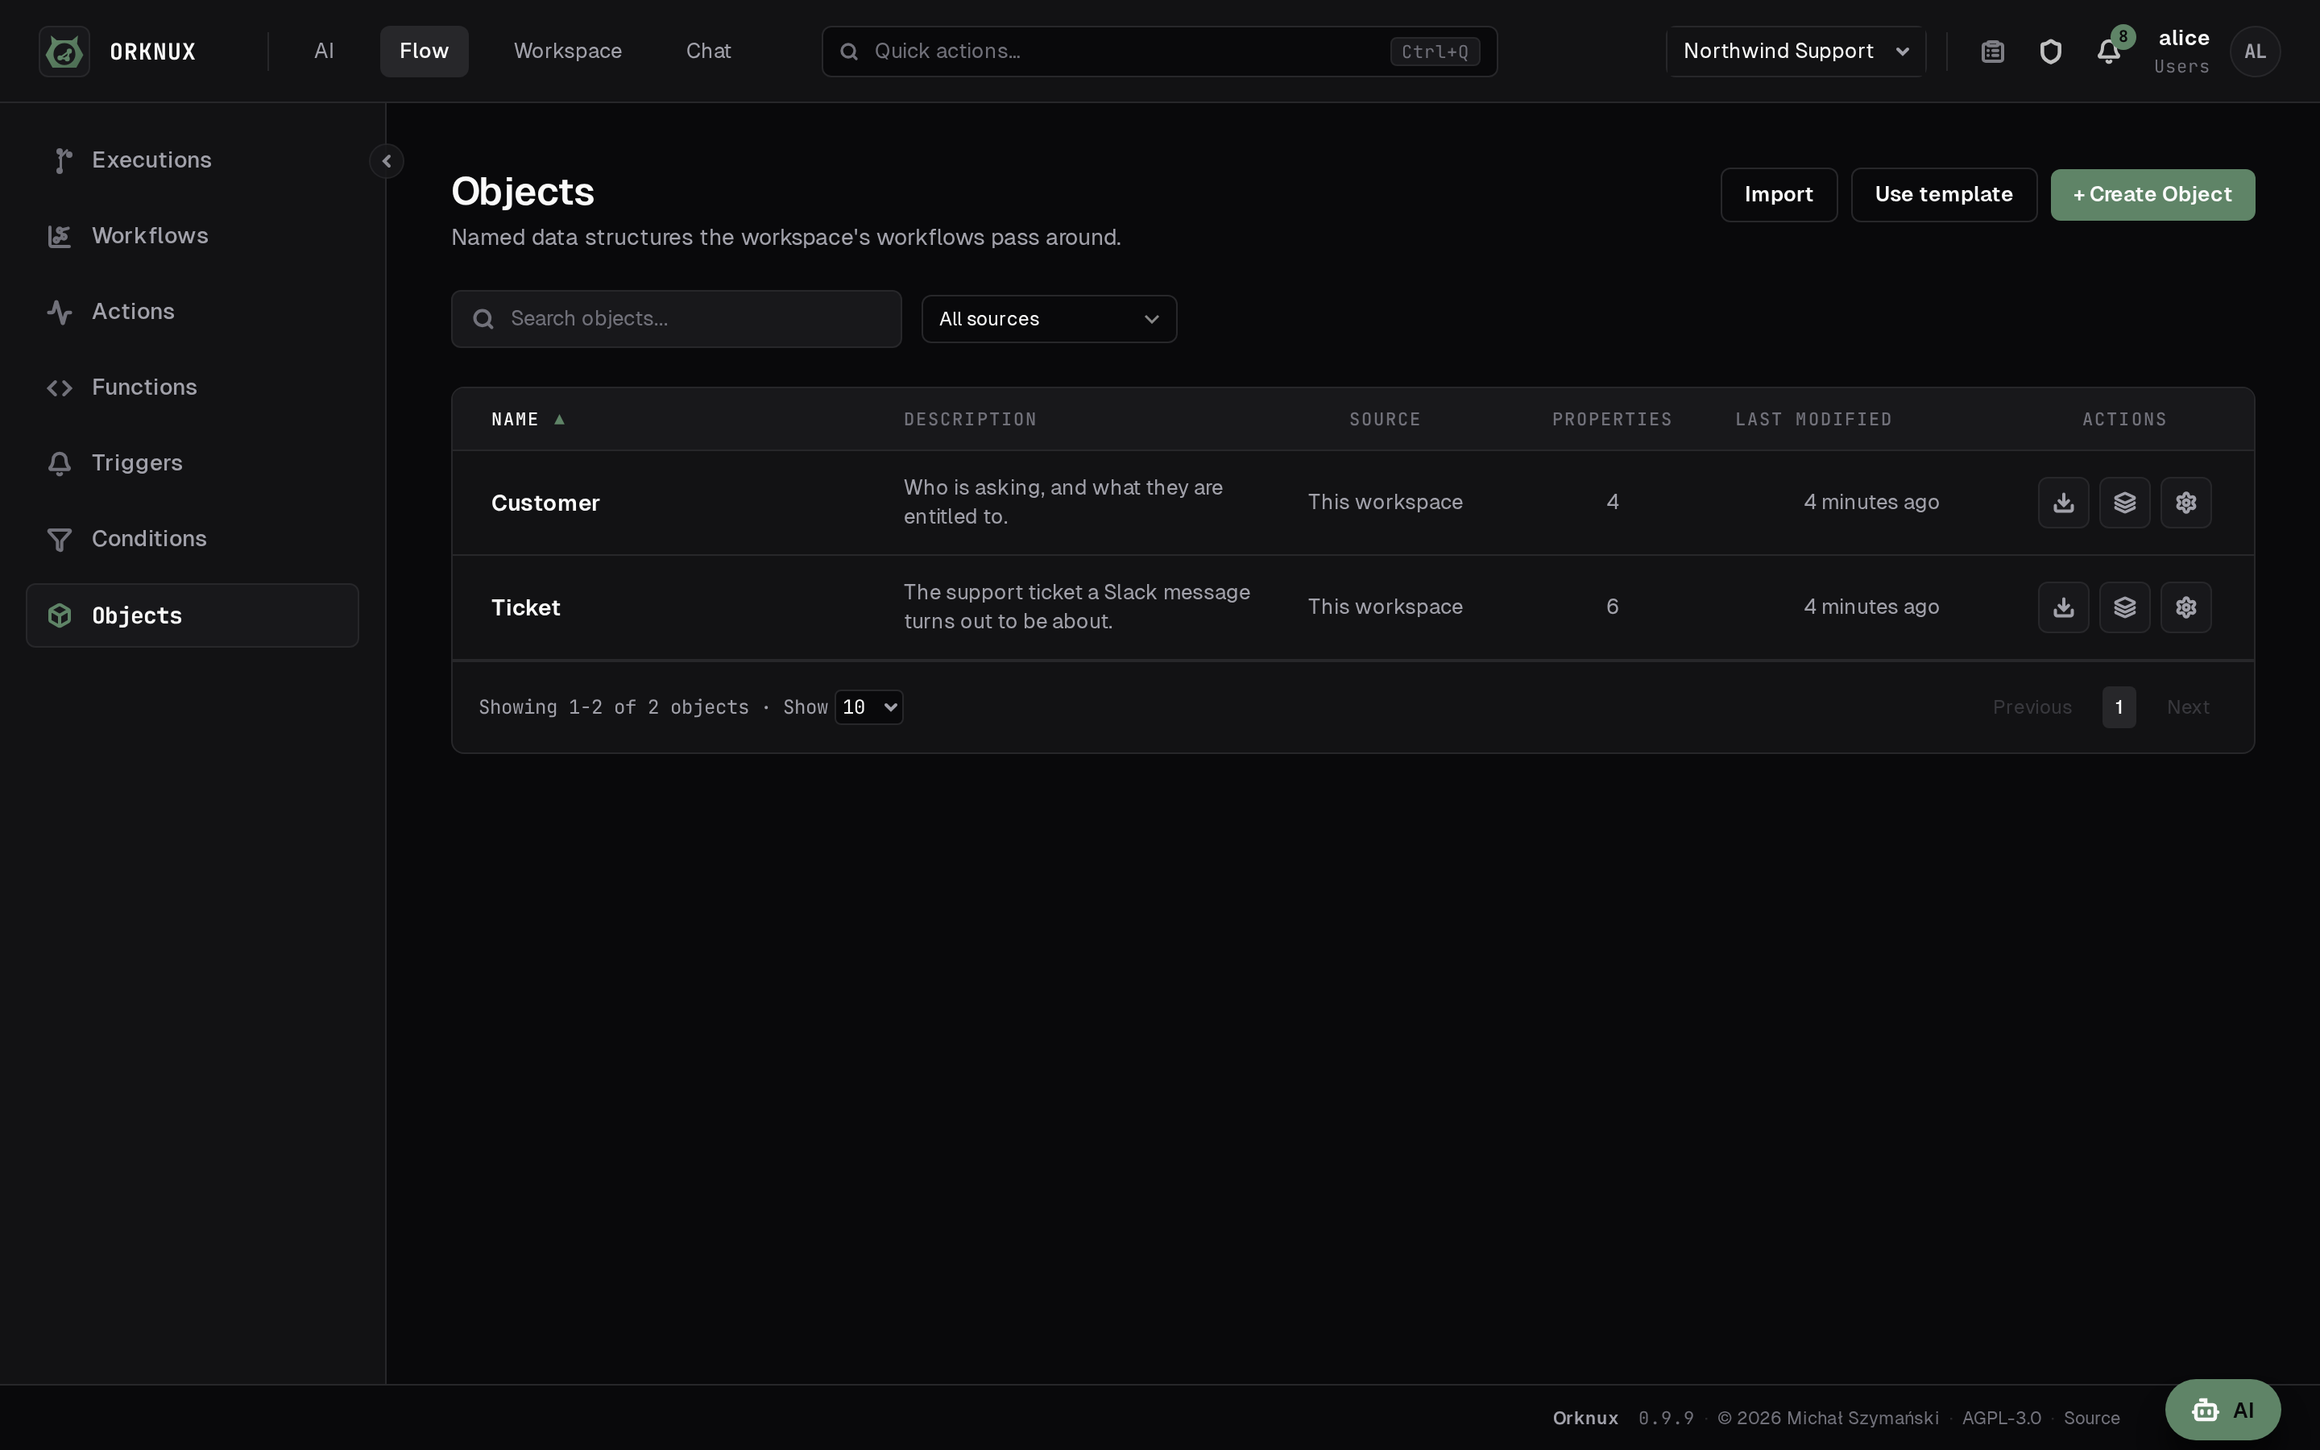Switch to the Workspace tab
This screenshot has height=1450, width=2320.
coord(568,51)
